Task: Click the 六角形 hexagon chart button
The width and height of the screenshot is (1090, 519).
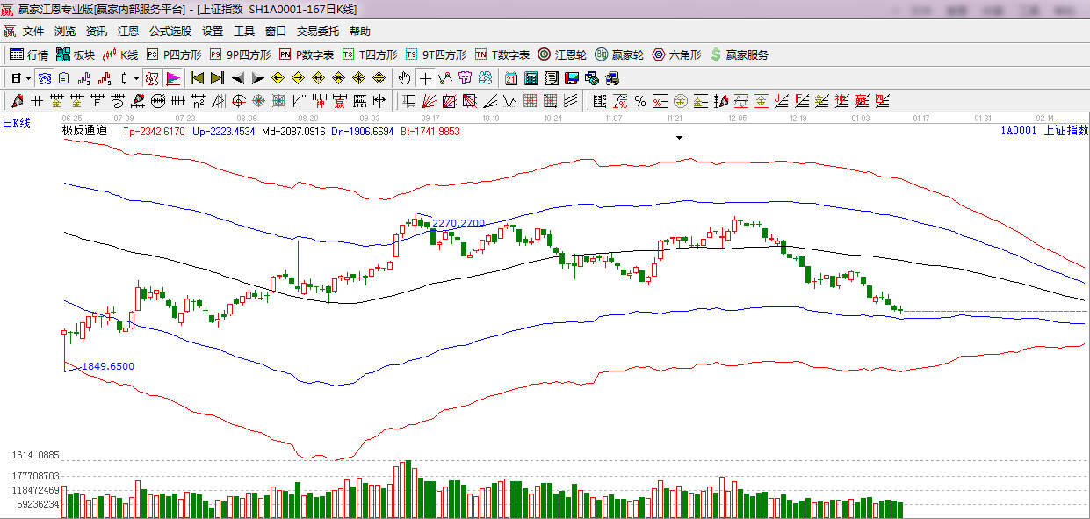Action: pyautogui.click(x=676, y=54)
